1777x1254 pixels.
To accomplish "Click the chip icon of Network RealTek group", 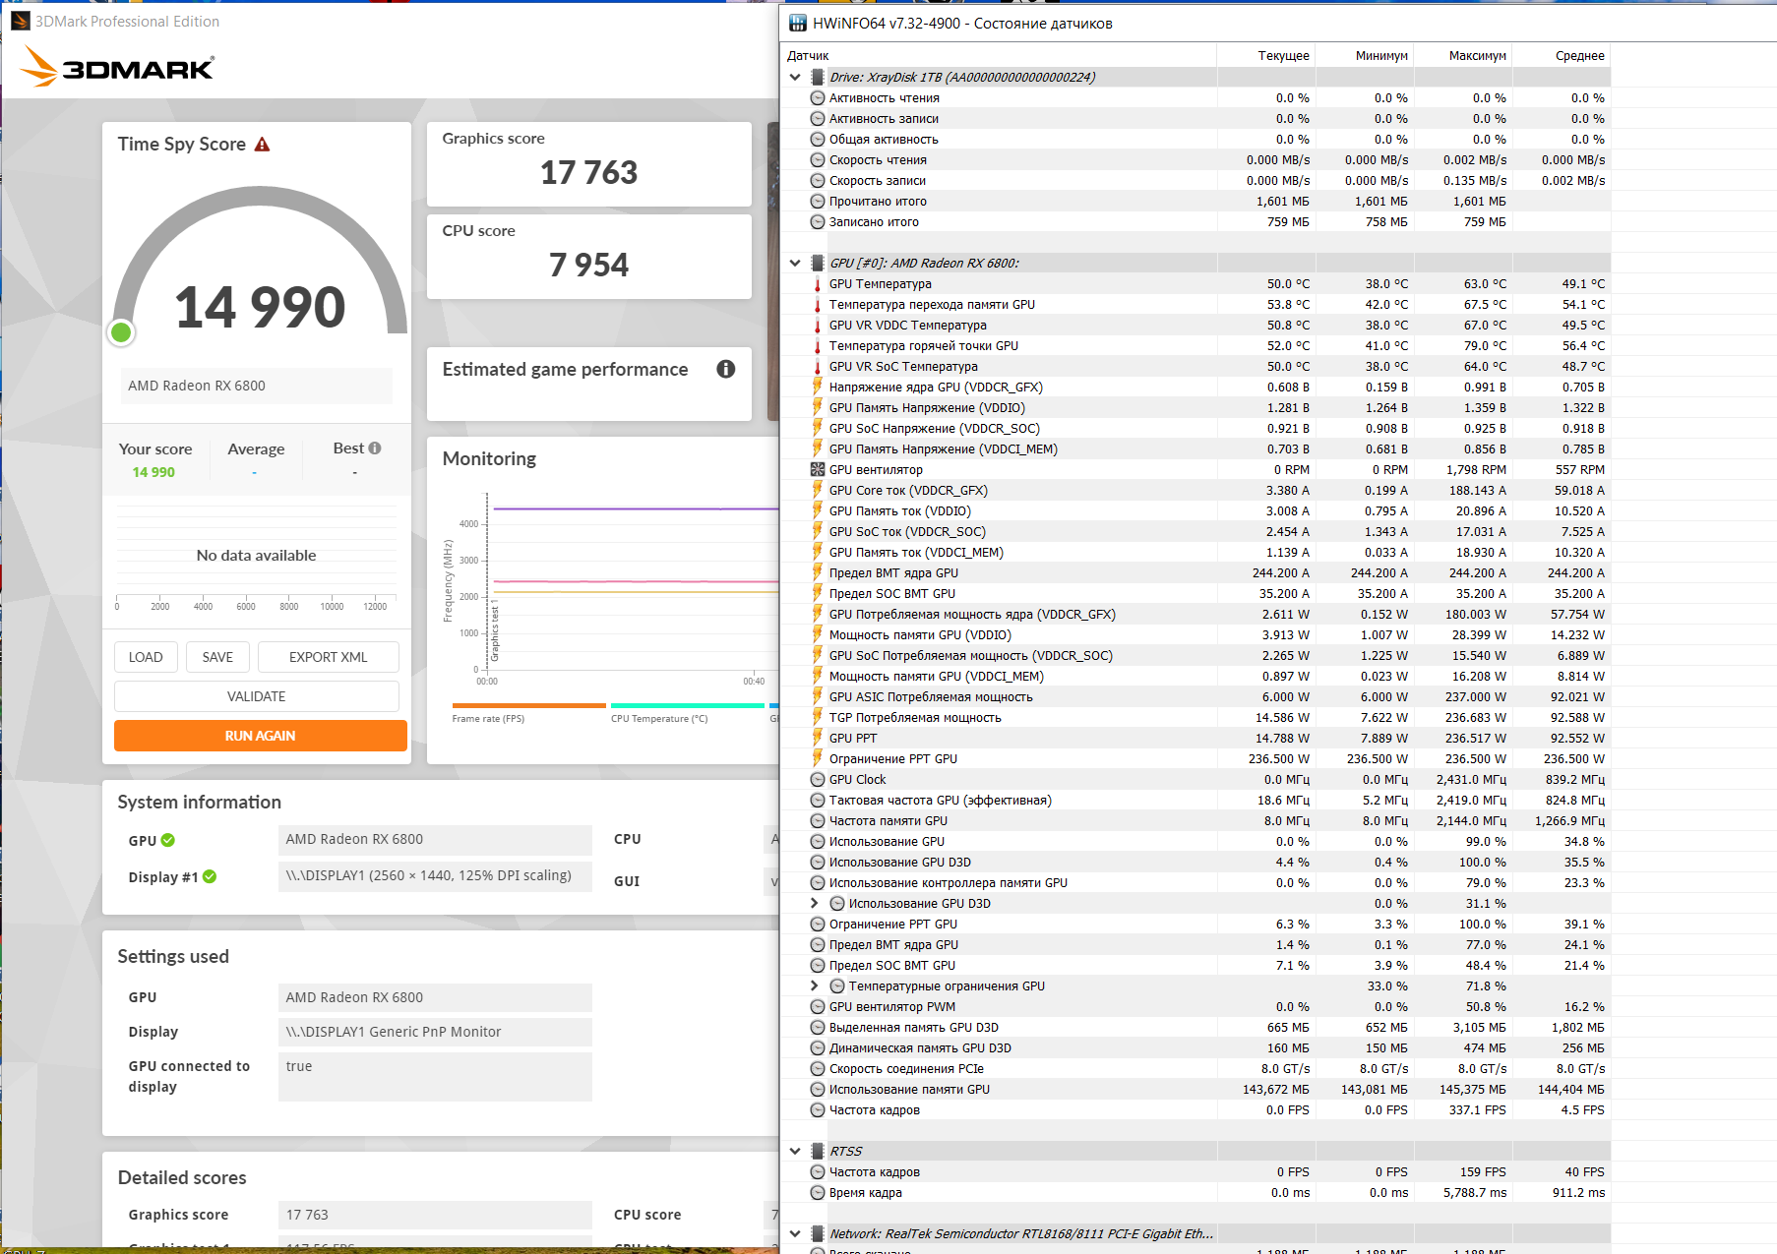I will pos(817,1233).
